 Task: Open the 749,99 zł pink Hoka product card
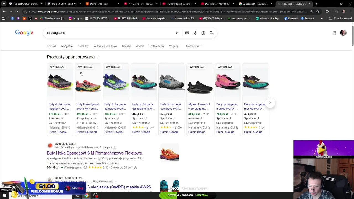click(227, 99)
